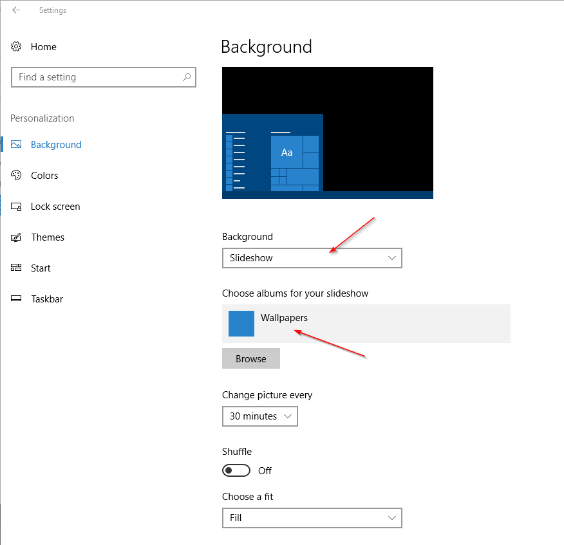Viewport: 564px width, 545px height.
Task: Open the Background type dropdown showing Slideshow
Action: pos(312,258)
